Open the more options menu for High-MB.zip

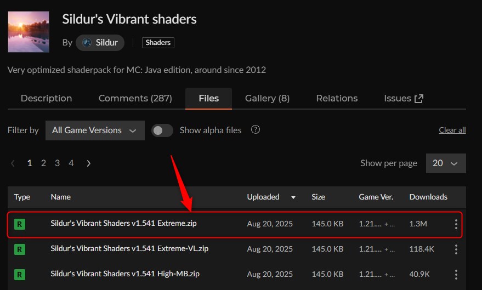tap(456, 274)
